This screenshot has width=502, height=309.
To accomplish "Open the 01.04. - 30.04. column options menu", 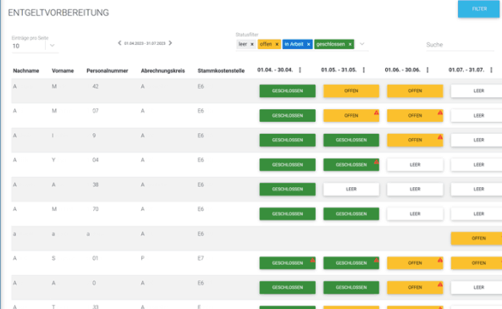I will click(x=300, y=70).
